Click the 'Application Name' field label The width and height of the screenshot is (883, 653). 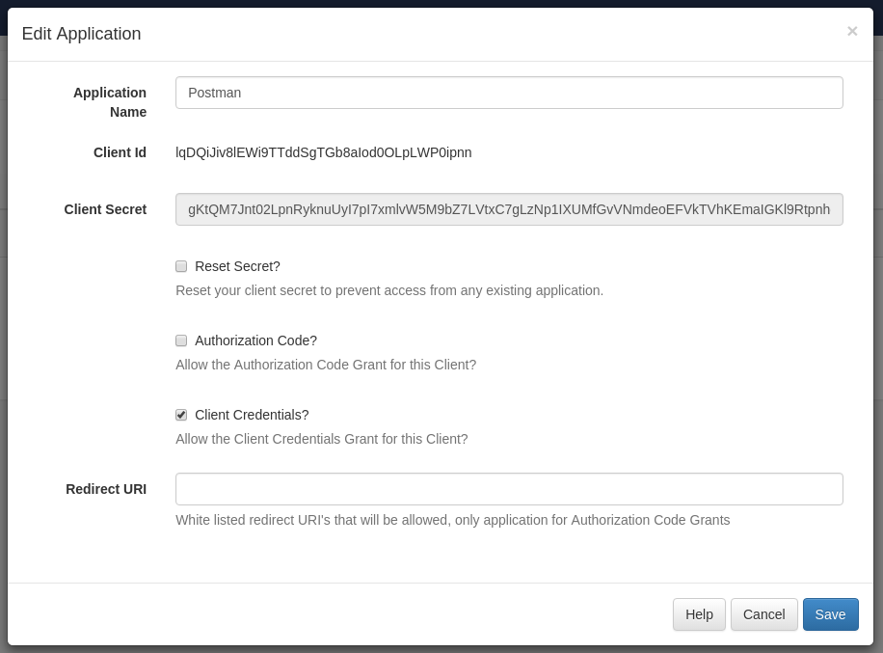110,102
